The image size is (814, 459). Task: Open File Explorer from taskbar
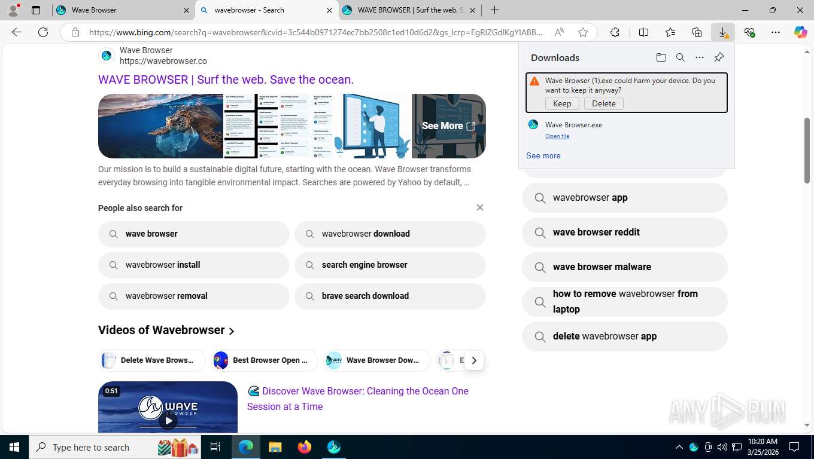275,447
